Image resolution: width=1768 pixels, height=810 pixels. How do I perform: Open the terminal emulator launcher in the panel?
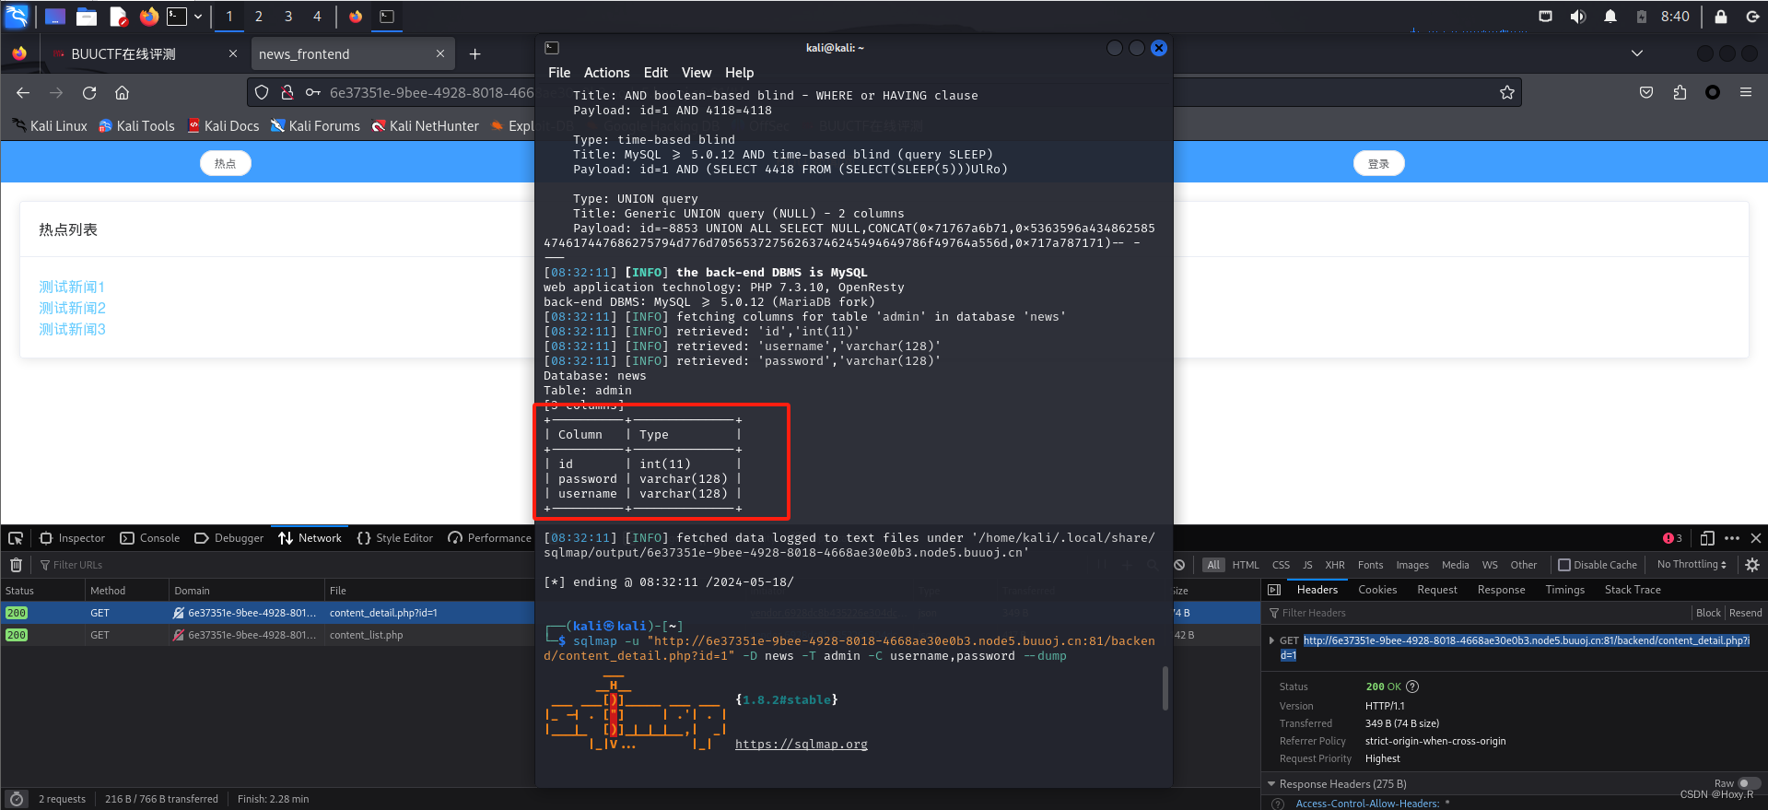click(x=177, y=17)
